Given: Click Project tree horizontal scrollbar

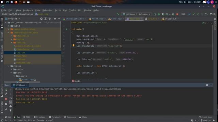Looking at the screenshot, I should [22, 82].
